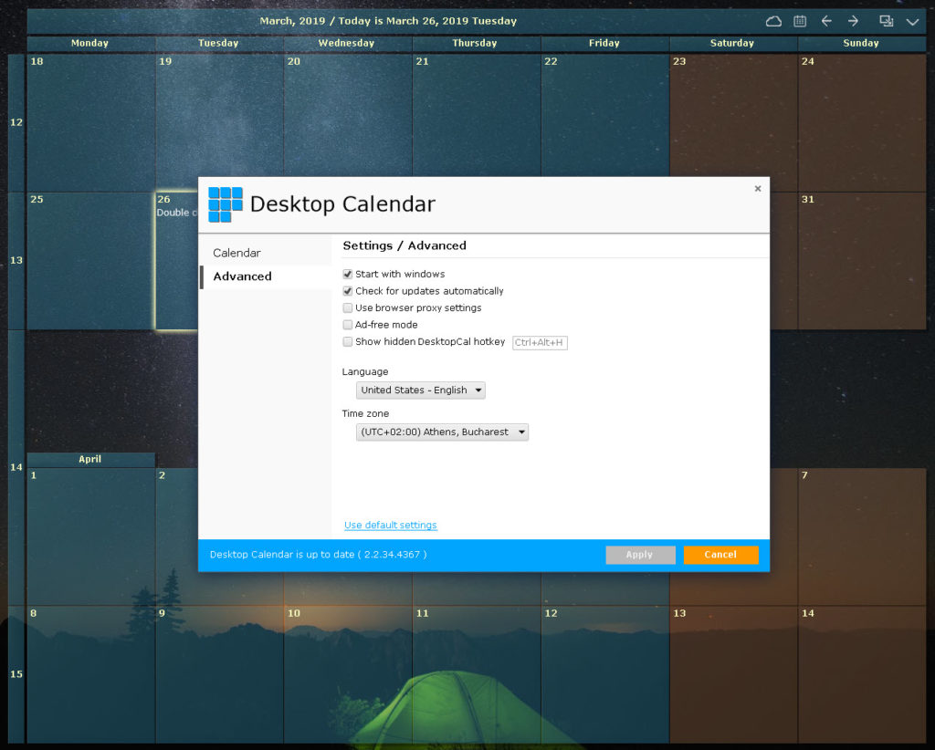The height and width of the screenshot is (750, 935).
Task: Open the Language dropdown
Action: pos(420,391)
